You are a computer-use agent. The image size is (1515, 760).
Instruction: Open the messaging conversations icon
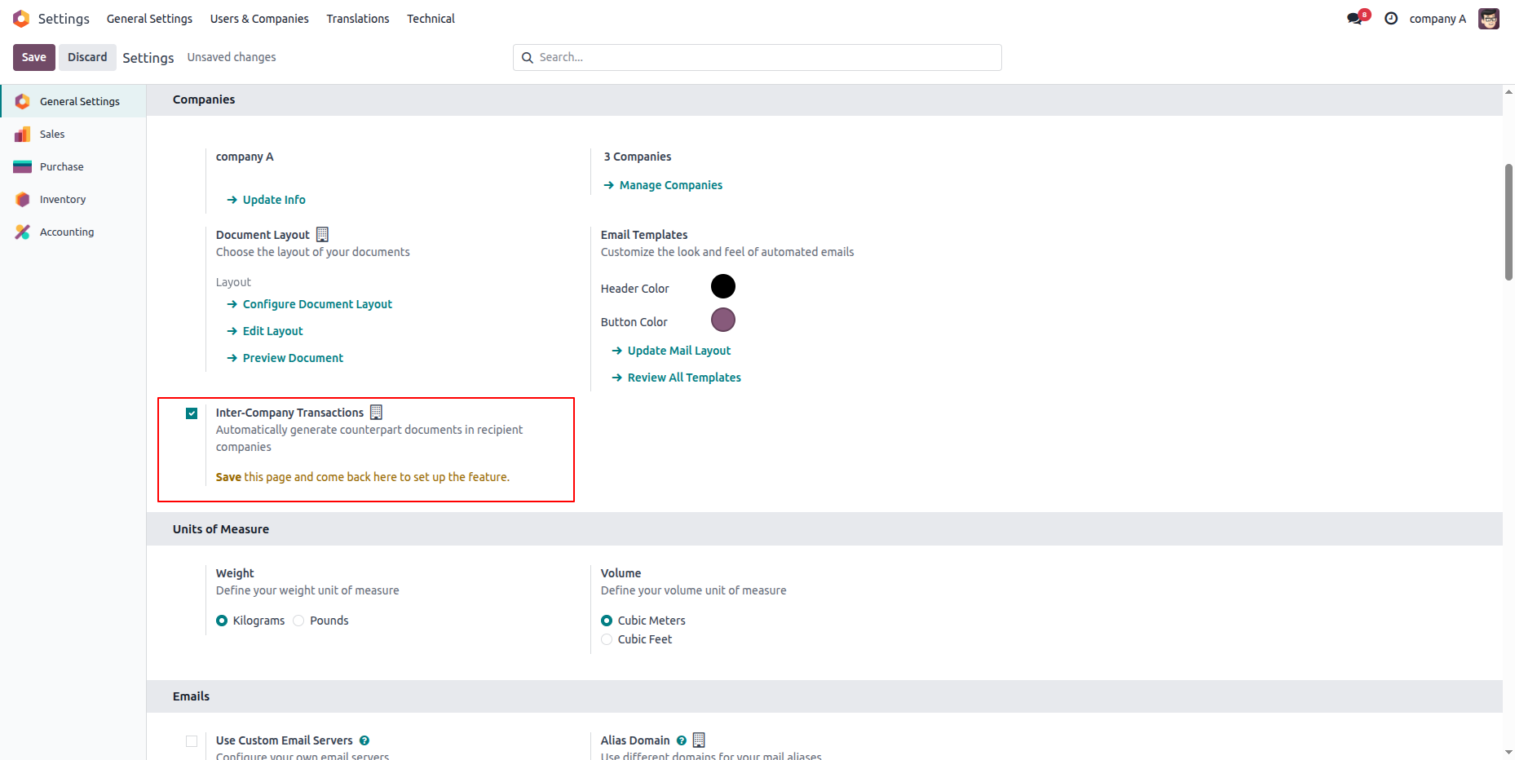[1354, 17]
